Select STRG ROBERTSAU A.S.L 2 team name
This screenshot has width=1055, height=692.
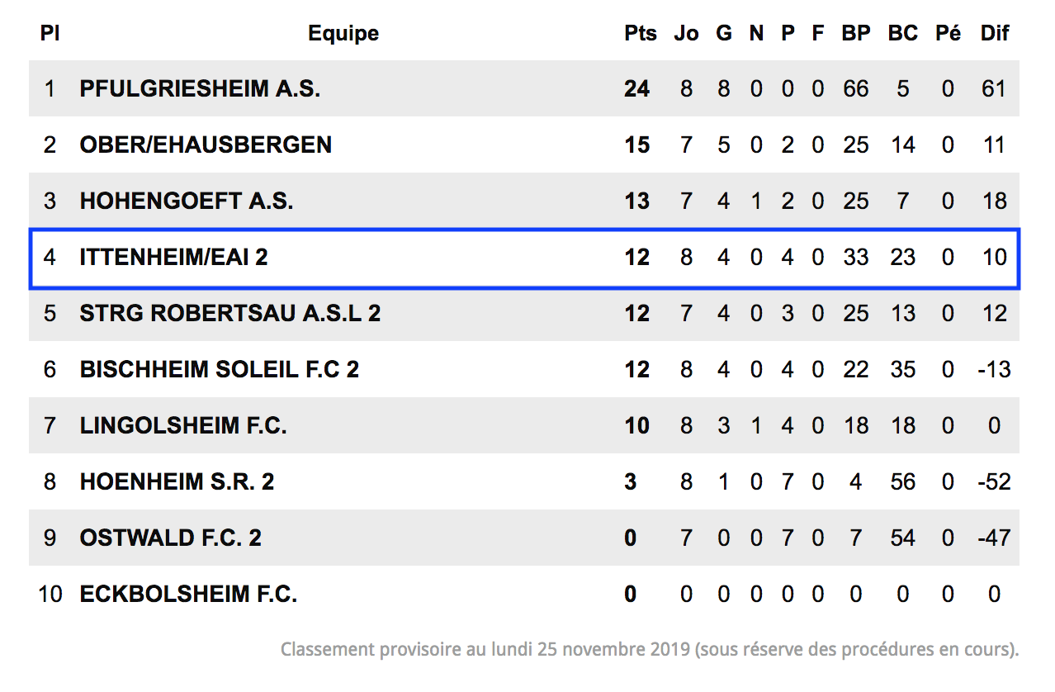pos(230,313)
